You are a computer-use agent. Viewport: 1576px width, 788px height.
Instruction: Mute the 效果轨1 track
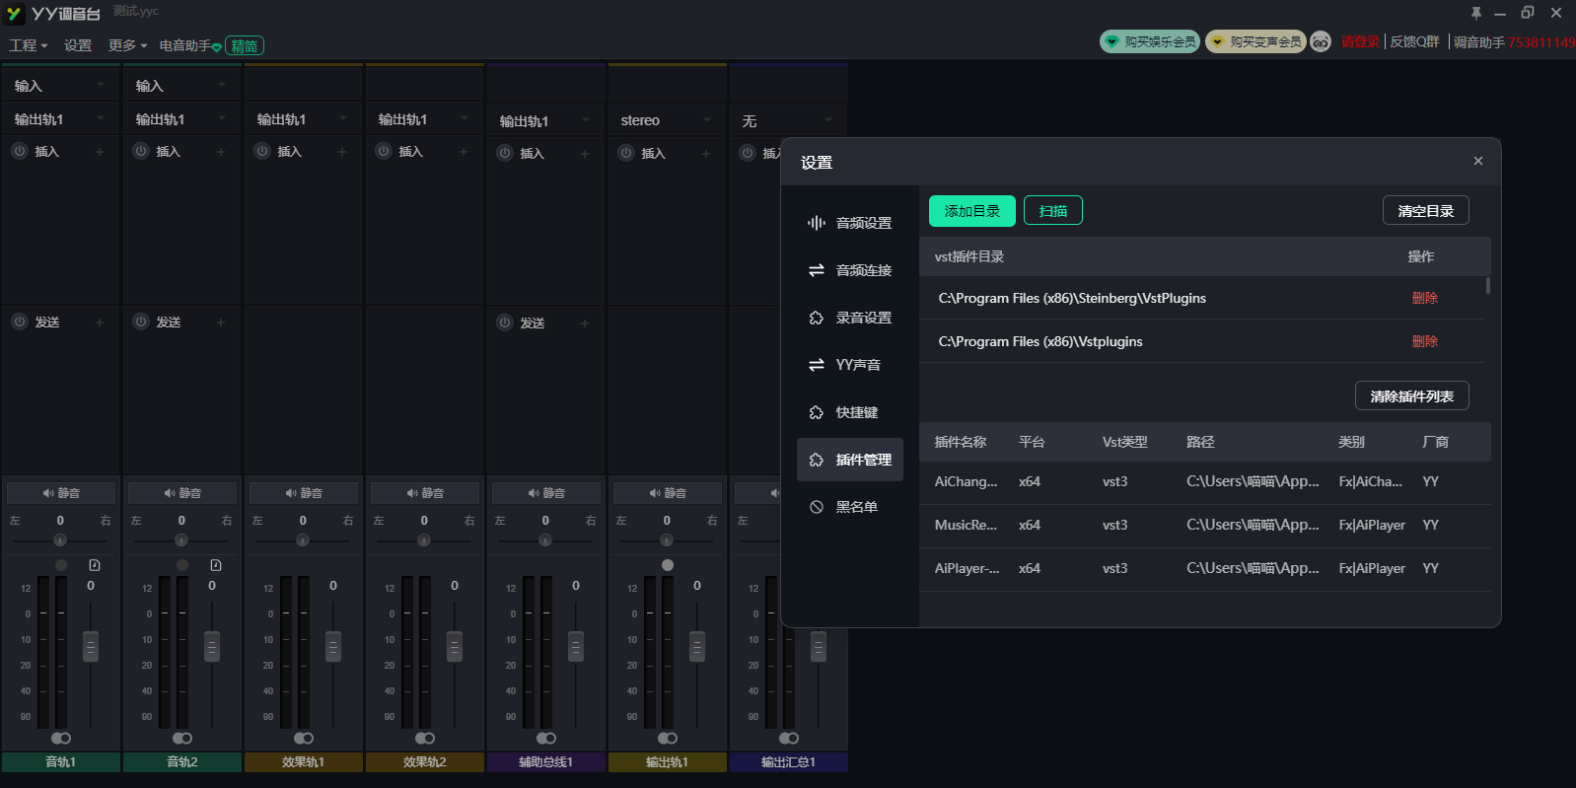tap(303, 493)
